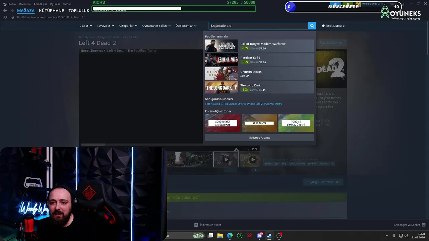Switch video player to theater mode

246,150
